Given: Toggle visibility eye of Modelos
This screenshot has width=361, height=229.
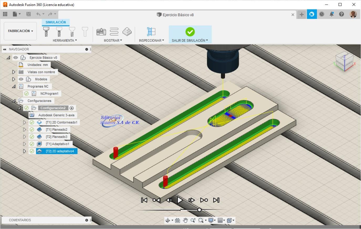Looking at the screenshot, I should coord(21,79).
